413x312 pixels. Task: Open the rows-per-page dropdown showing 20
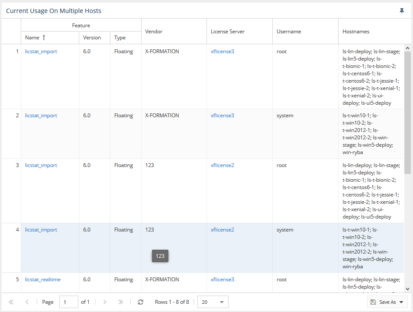[213, 302]
